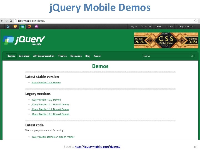Image resolution: width=200 pixels, height=150 pixels.
Task: Open jQuery Mobile 1.0.1 Docs & Demos
Action: pyautogui.click(x=50, y=114)
